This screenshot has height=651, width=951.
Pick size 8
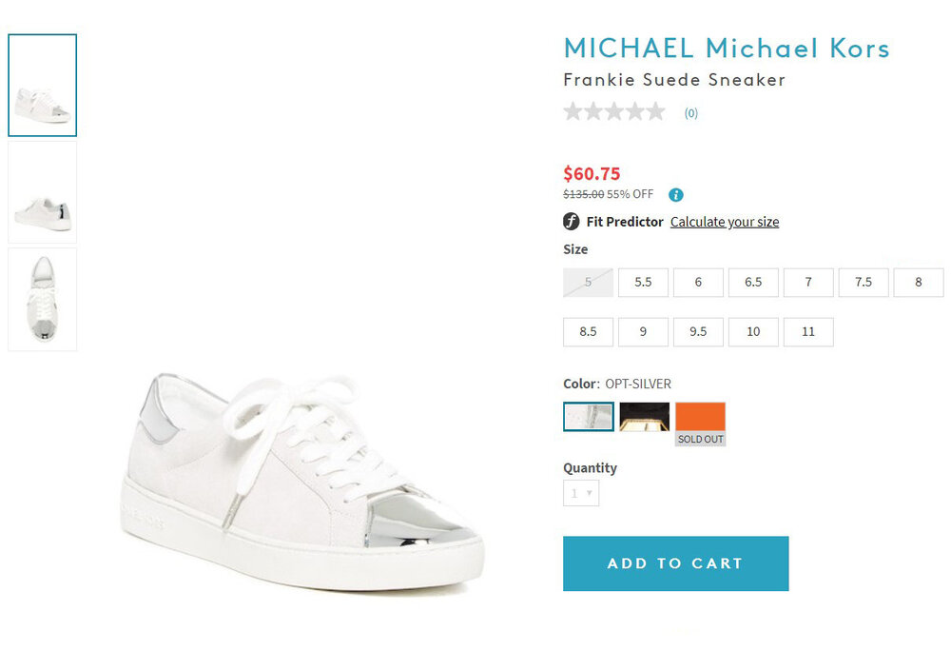[919, 283]
